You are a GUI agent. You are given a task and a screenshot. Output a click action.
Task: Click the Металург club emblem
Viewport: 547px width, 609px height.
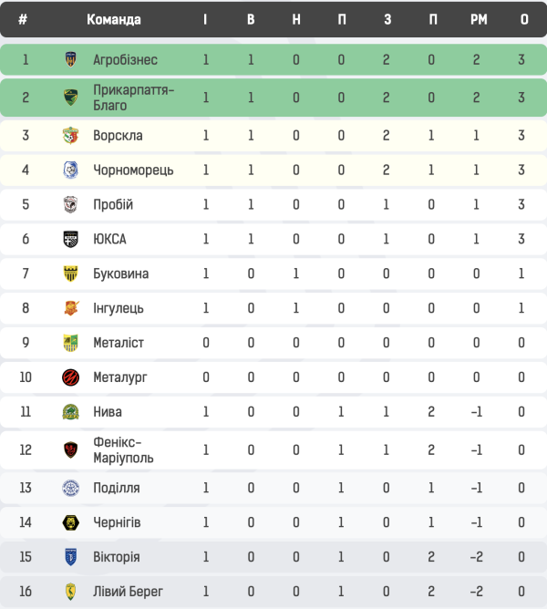(x=70, y=377)
